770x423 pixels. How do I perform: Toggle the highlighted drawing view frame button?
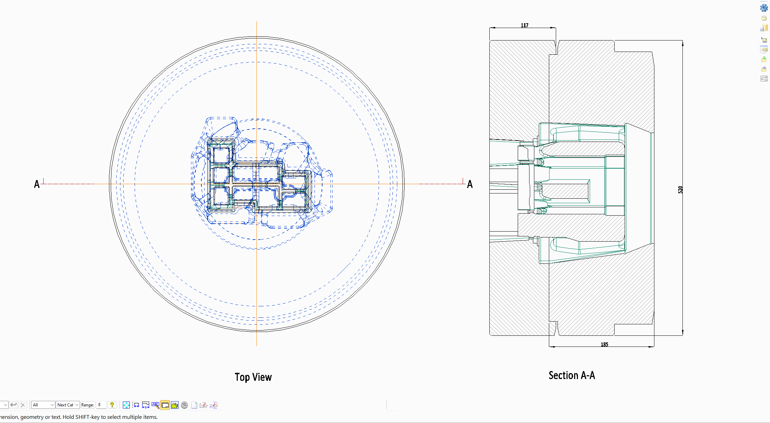[165, 405]
